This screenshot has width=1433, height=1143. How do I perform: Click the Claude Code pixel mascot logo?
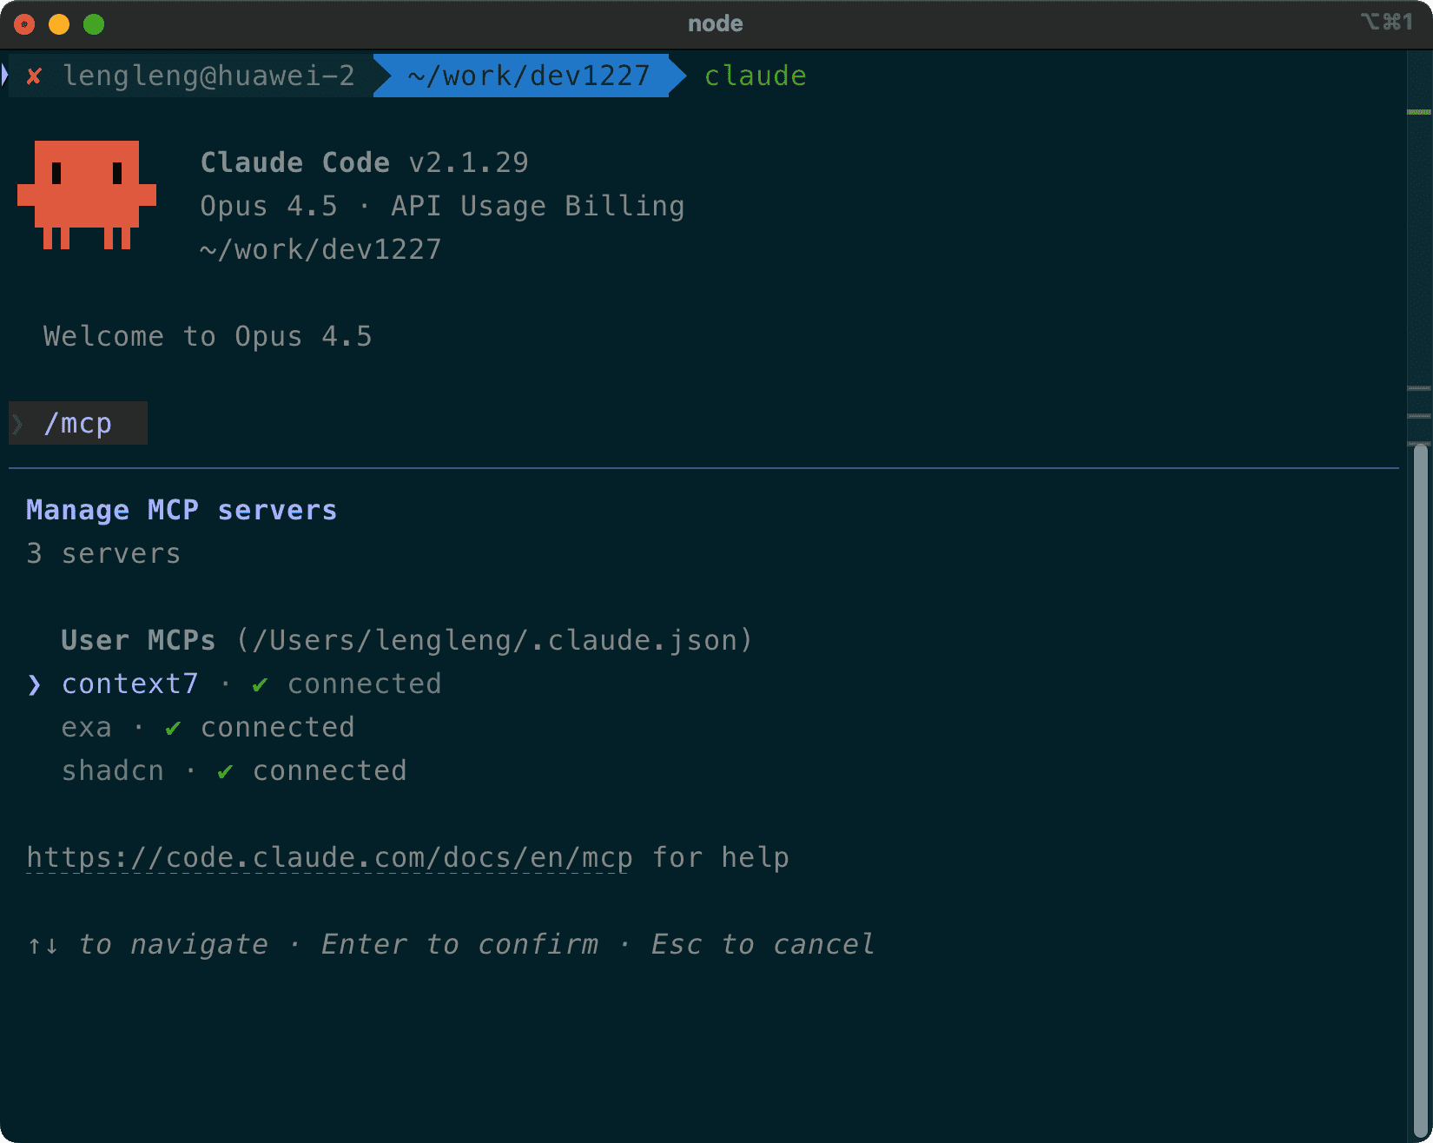pos(87,195)
